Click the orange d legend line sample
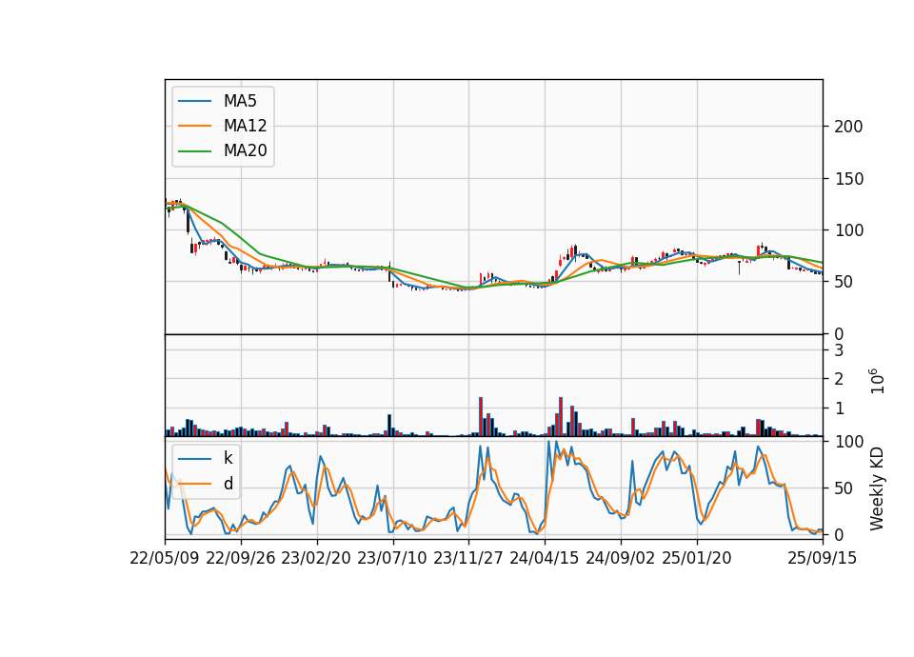Screen dimensions: 914x657 pos(194,484)
